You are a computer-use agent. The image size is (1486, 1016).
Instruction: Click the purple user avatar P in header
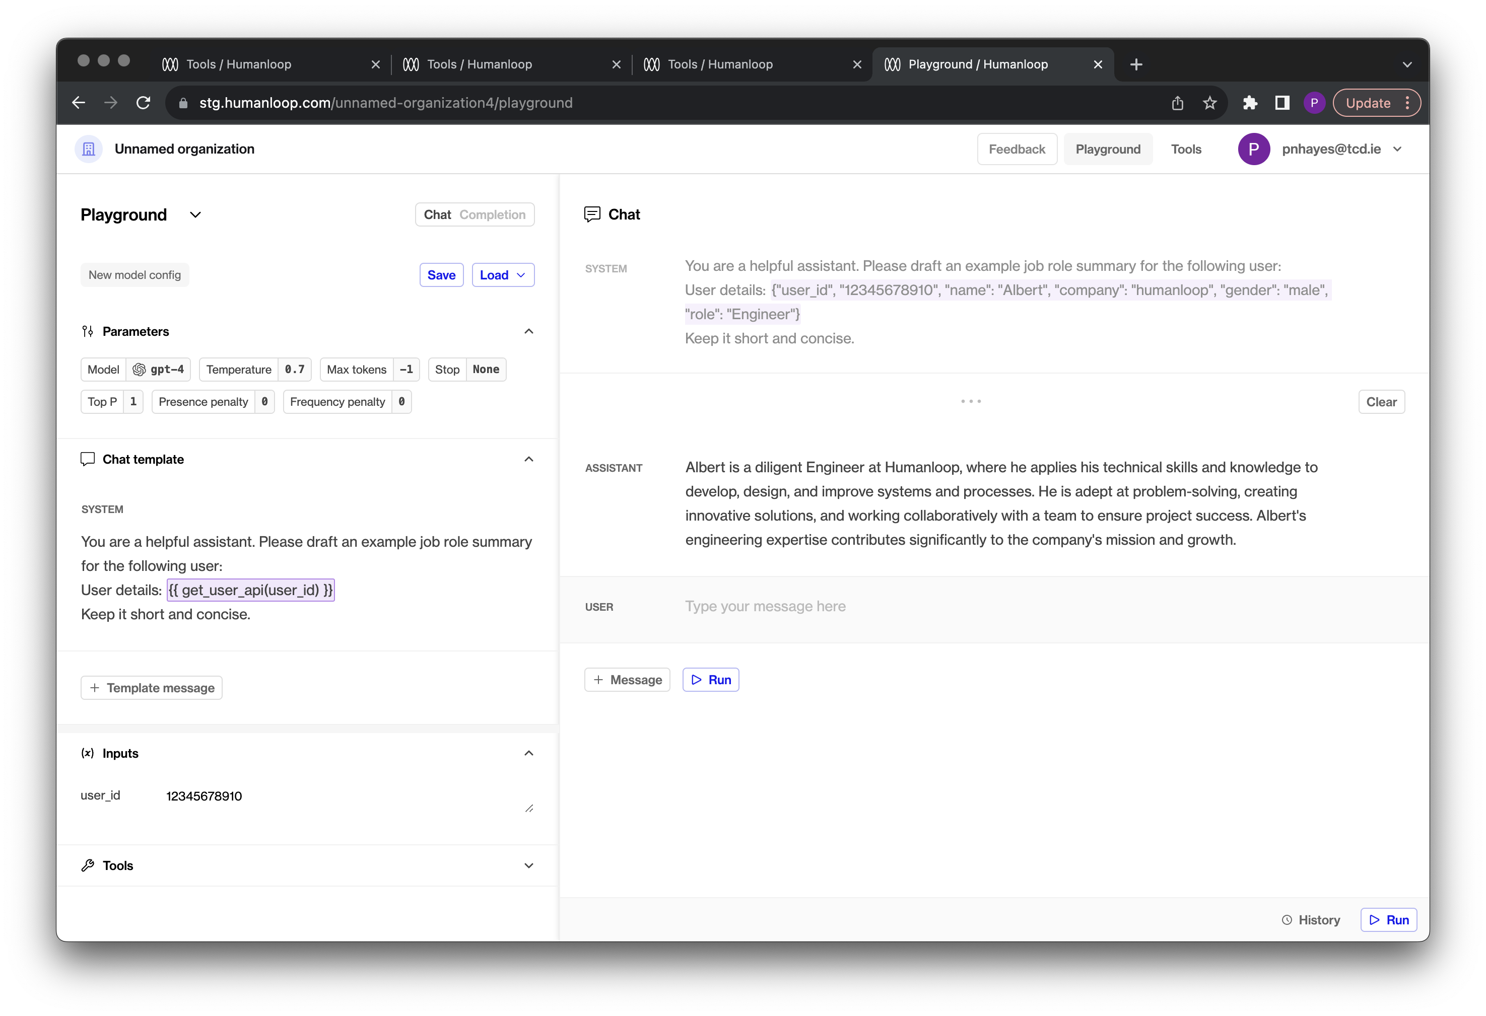coord(1253,149)
